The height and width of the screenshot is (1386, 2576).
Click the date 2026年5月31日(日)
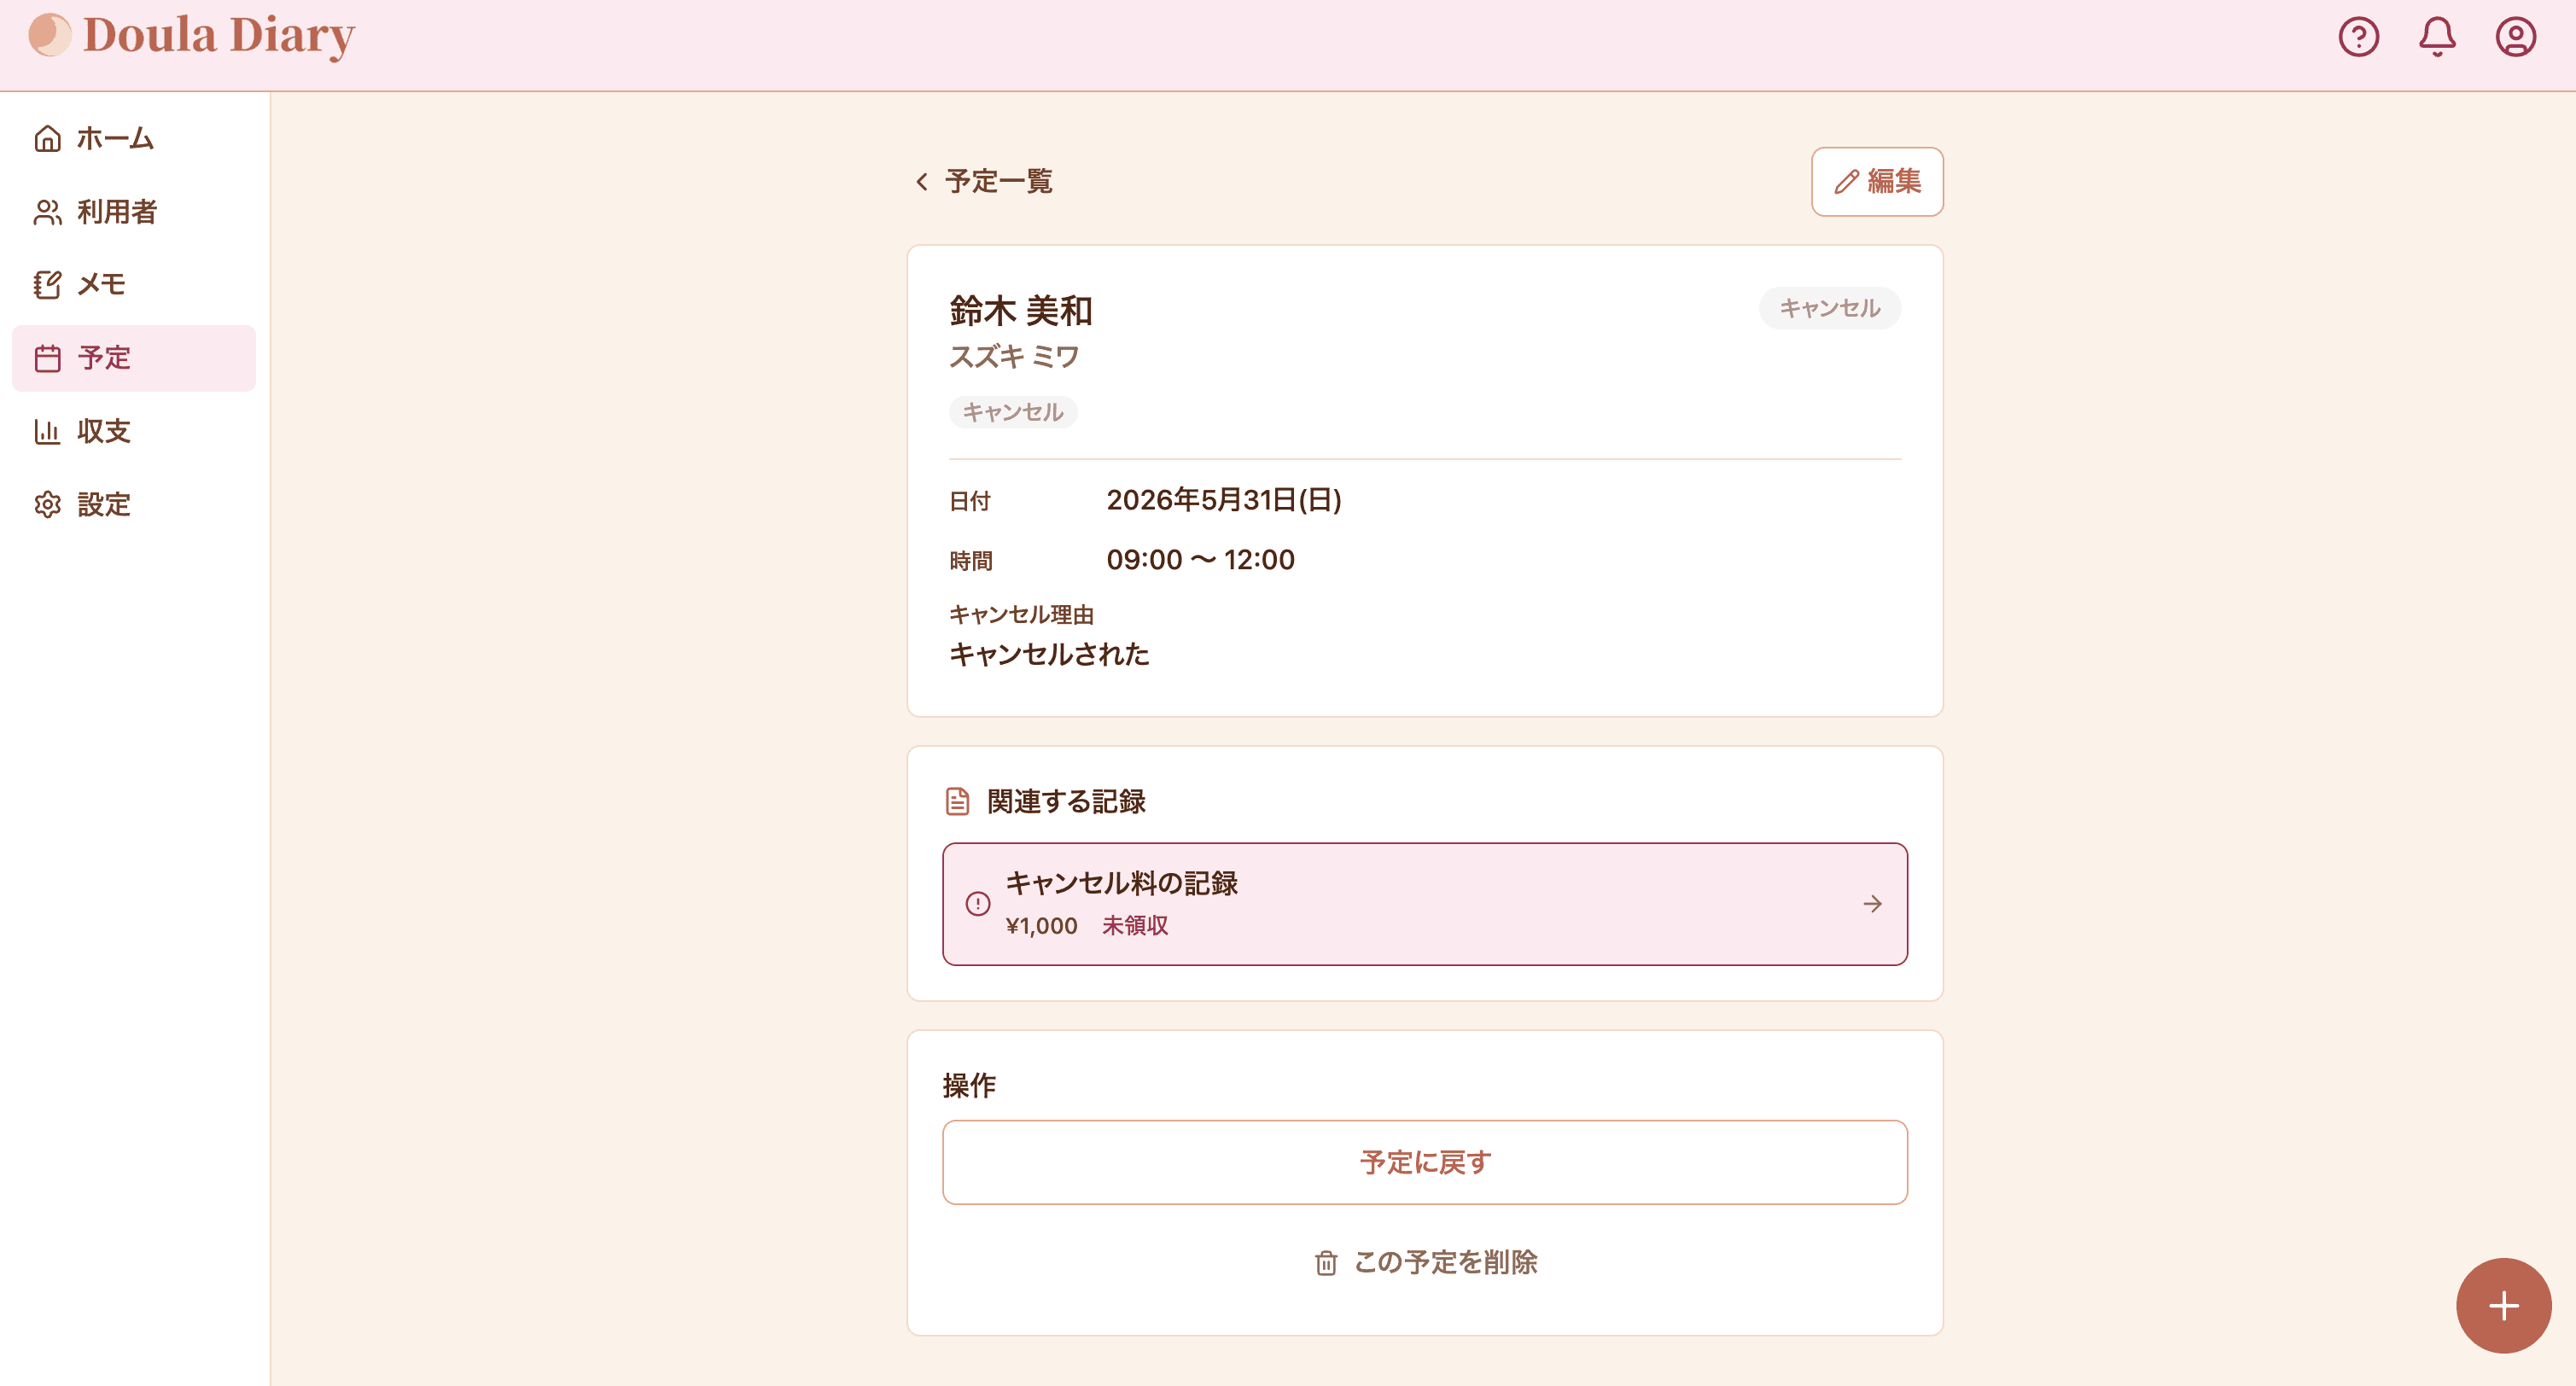[x=1223, y=500]
